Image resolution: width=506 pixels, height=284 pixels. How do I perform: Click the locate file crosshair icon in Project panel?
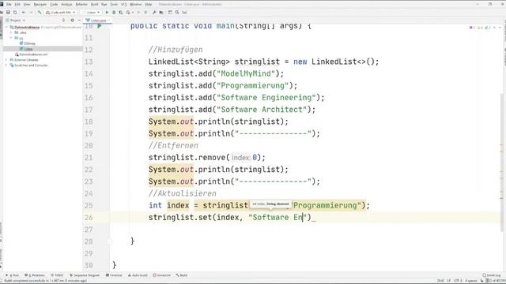[63, 21]
